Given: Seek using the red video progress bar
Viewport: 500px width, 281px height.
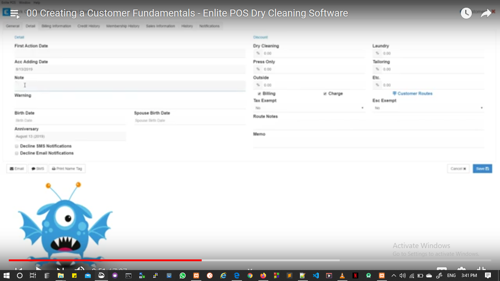Looking at the screenshot, I should (105, 260).
